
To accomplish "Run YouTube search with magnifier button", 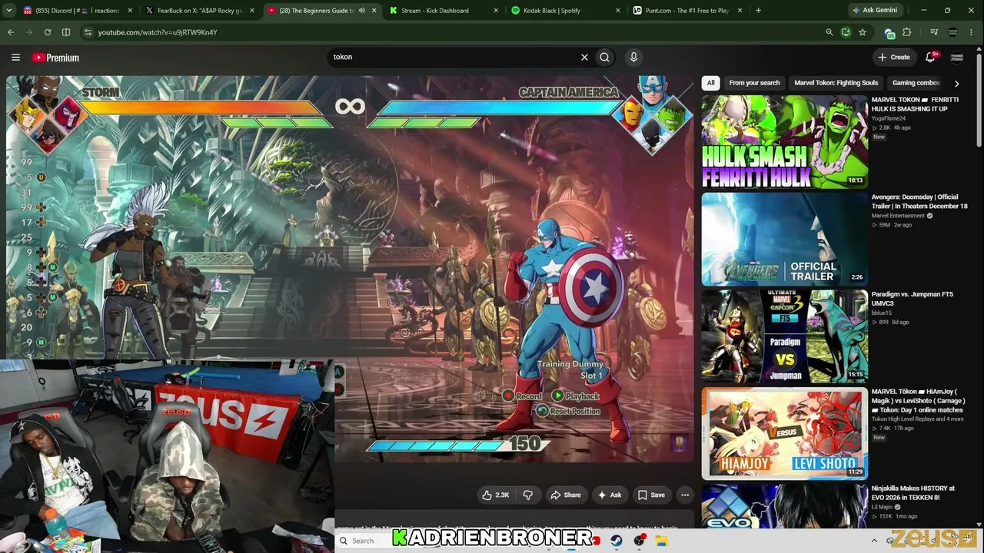I will tap(605, 57).
